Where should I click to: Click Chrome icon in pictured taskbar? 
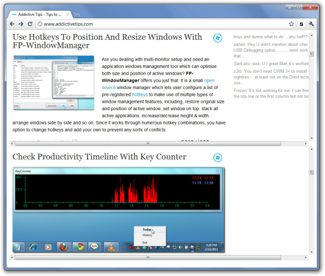(80, 247)
